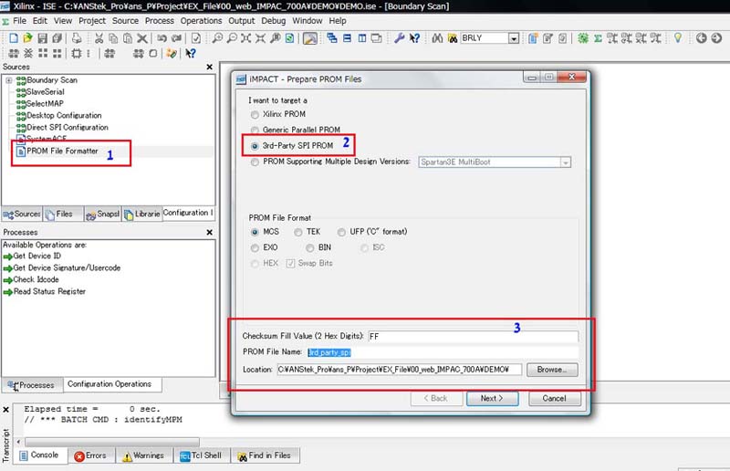Open the Help menu
This screenshot has width=730, height=471.
[x=338, y=20]
